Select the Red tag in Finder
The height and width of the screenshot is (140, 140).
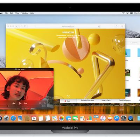coord(68,101)
